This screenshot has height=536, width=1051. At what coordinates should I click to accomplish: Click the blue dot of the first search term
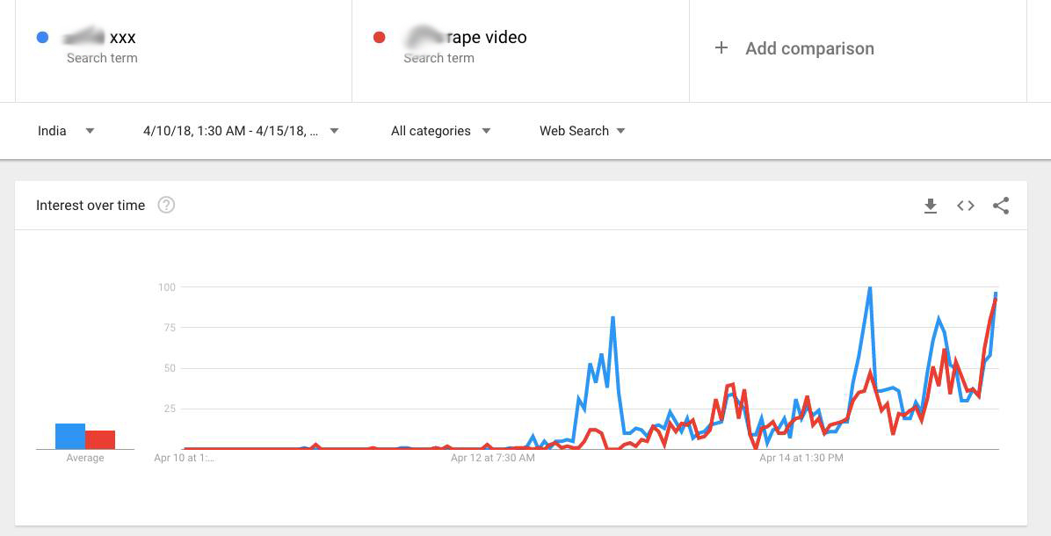click(x=42, y=38)
